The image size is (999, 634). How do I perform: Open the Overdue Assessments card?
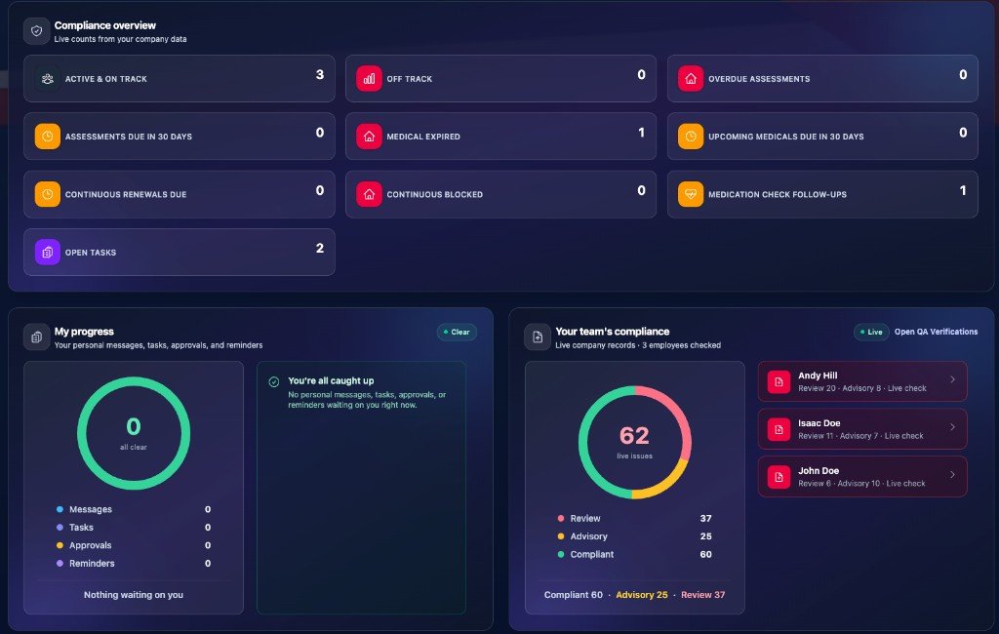pyautogui.click(x=822, y=79)
